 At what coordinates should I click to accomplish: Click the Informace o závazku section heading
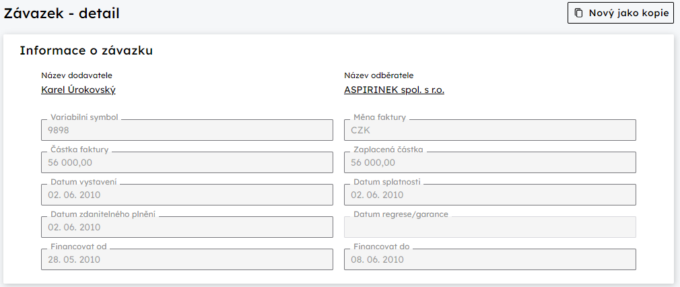pyautogui.click(x=86, y=51)
